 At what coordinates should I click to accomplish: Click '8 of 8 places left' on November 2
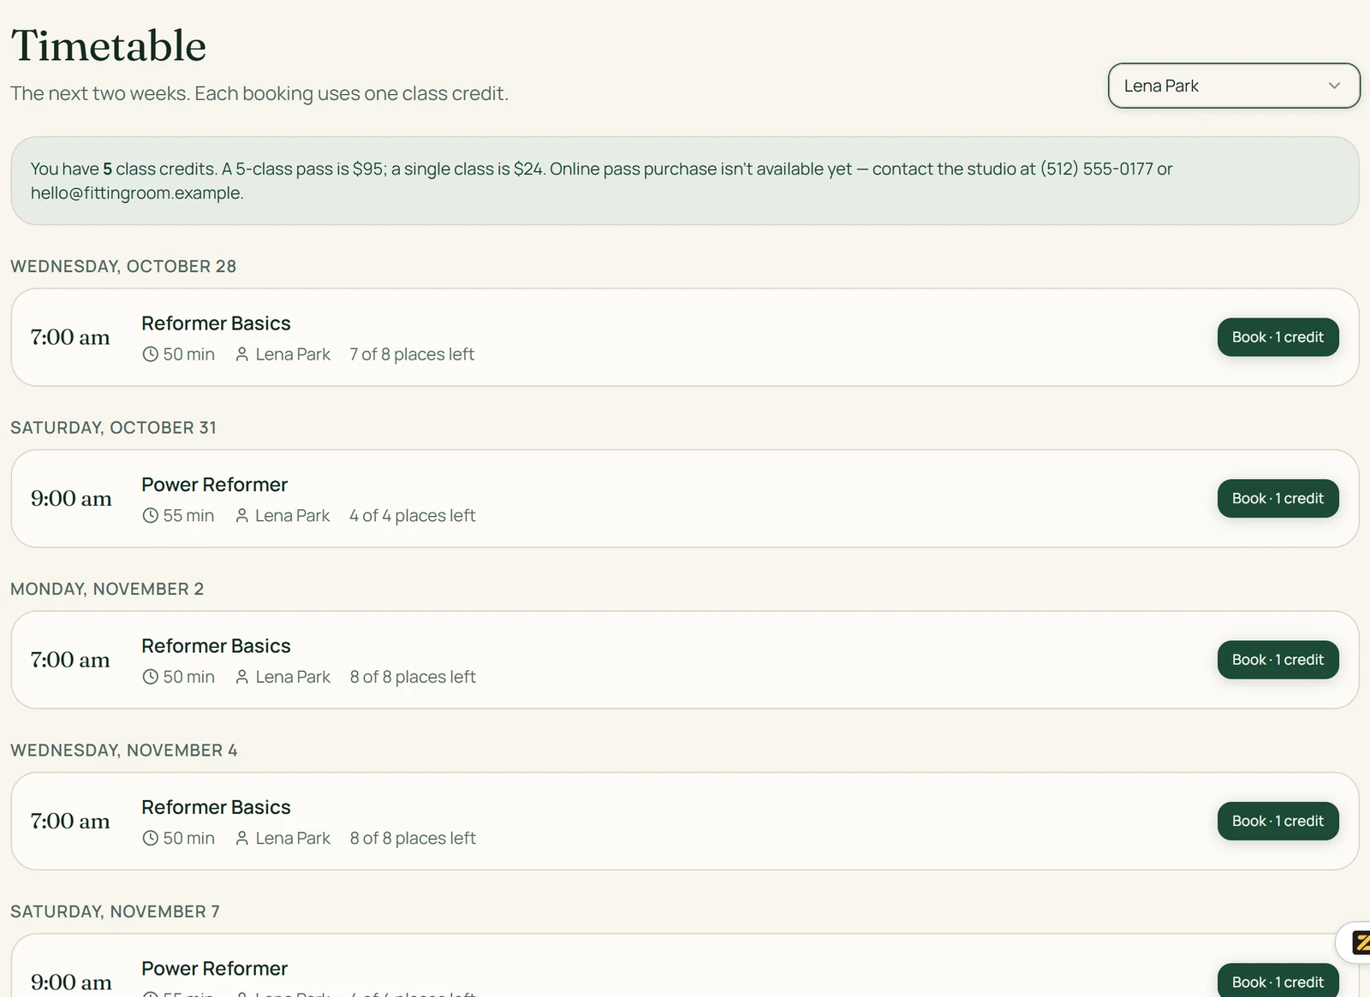413,677
